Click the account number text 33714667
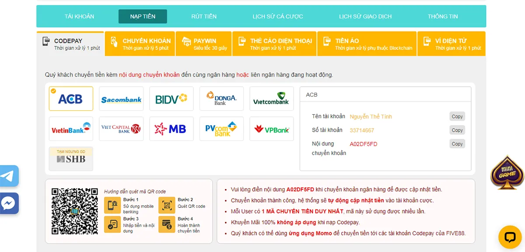Image resolution: width=525 pixels, height=252 pixels. click(362, 130)
